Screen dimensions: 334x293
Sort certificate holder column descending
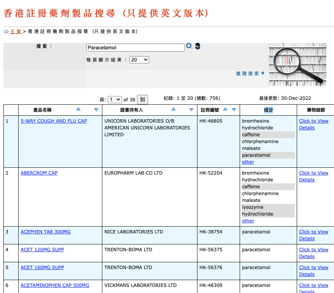191,110
